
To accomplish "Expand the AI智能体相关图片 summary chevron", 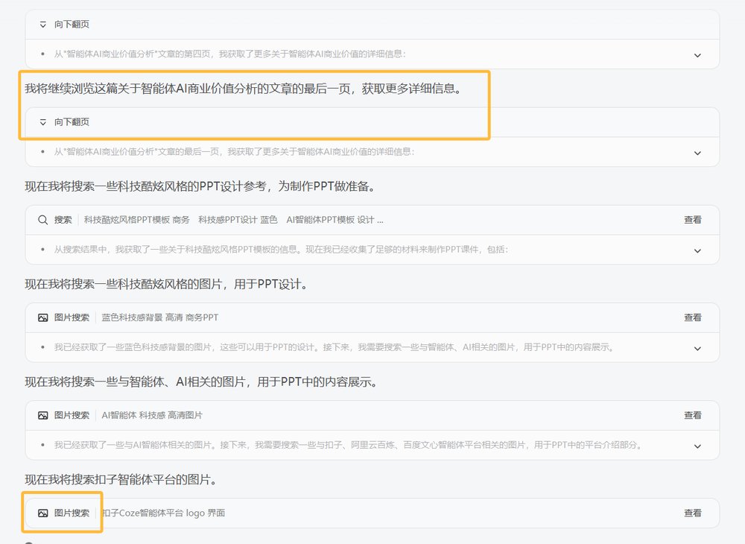I will [x=697, y=446].
